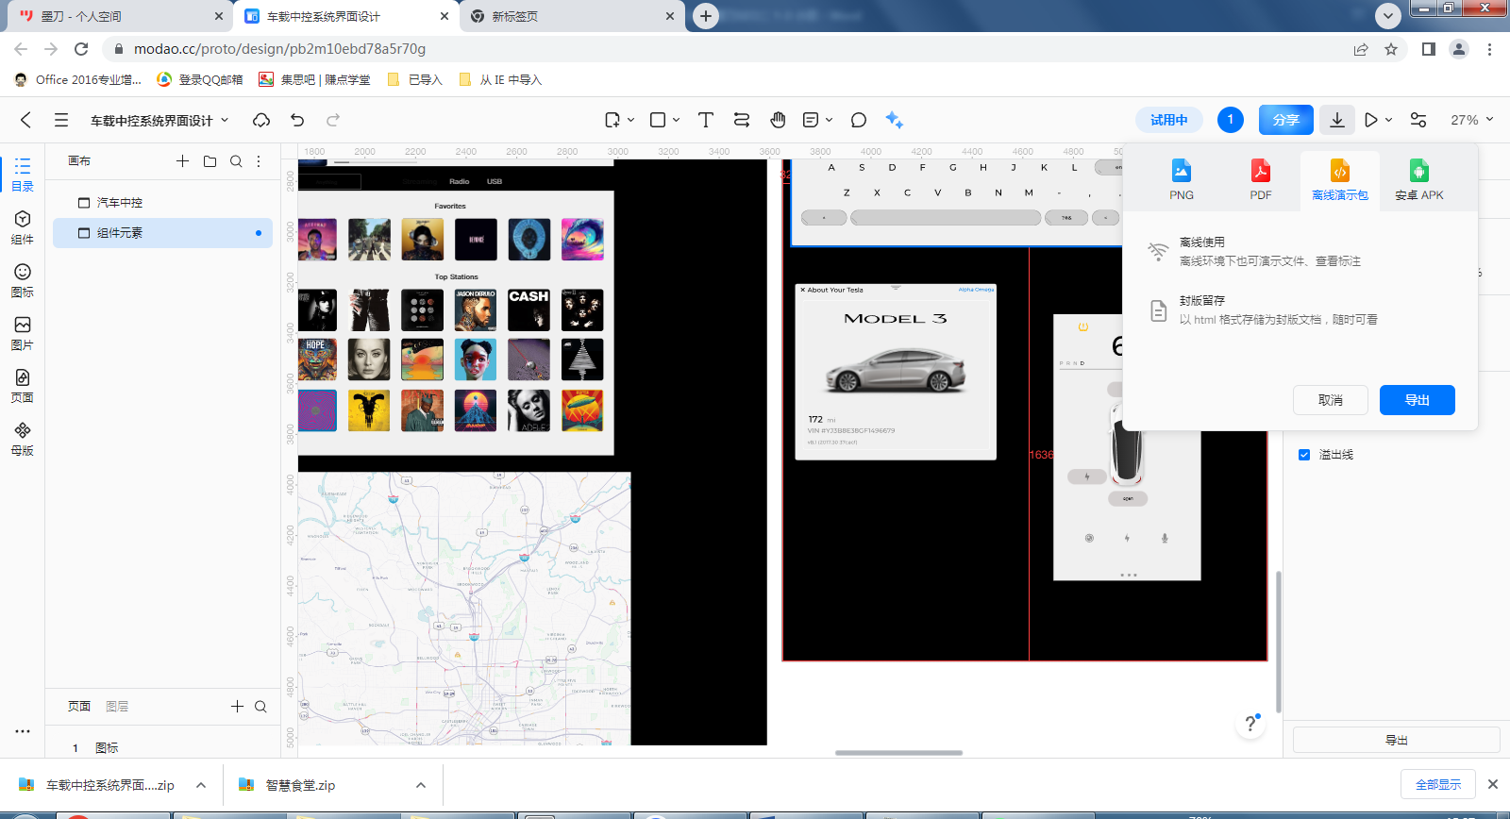Switch to browser tab 新标签页
The image size is (1510, 819).
click(x=572, y=16)
